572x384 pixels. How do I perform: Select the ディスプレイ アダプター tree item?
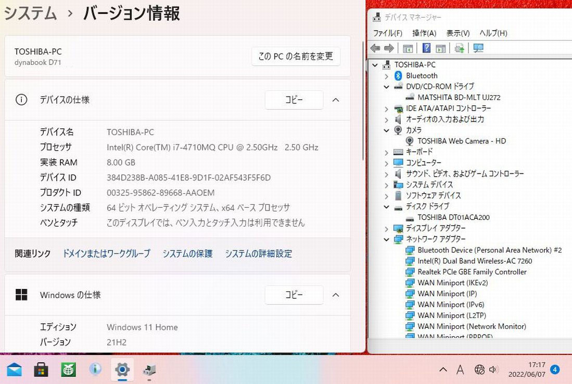[x=436, y=229]
